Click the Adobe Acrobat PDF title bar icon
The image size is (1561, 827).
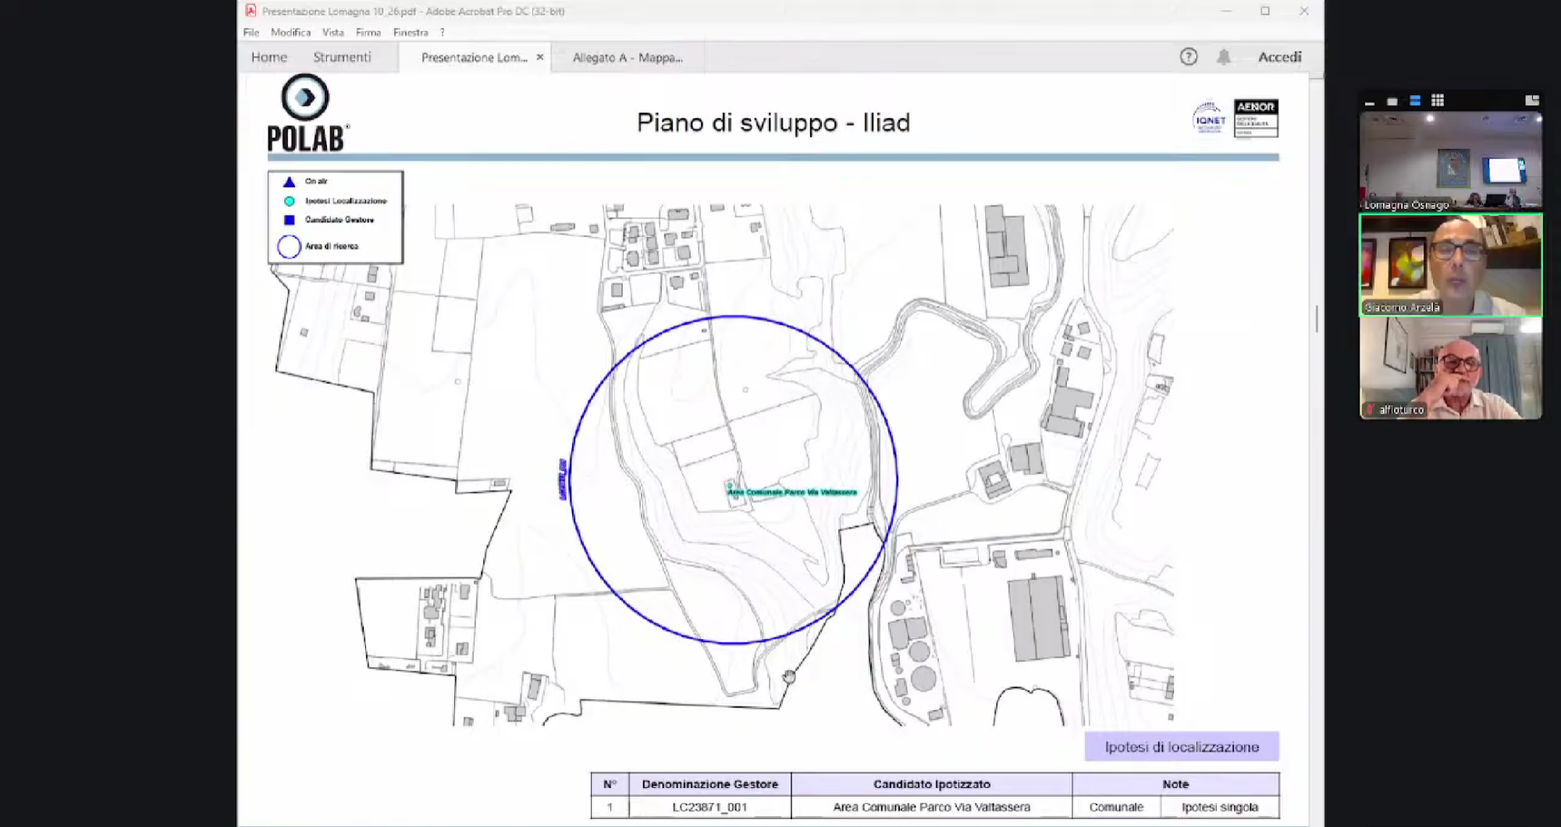tap(251, 11)
